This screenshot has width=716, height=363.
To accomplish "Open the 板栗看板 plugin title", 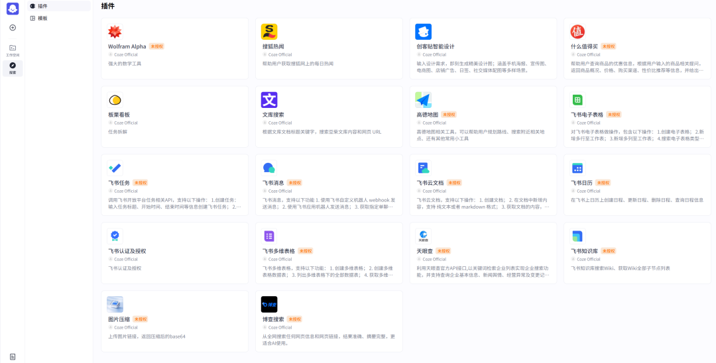I will 119,115.
